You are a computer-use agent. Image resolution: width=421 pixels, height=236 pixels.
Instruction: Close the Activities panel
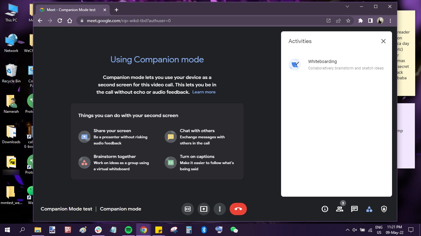tap(383, 41)
